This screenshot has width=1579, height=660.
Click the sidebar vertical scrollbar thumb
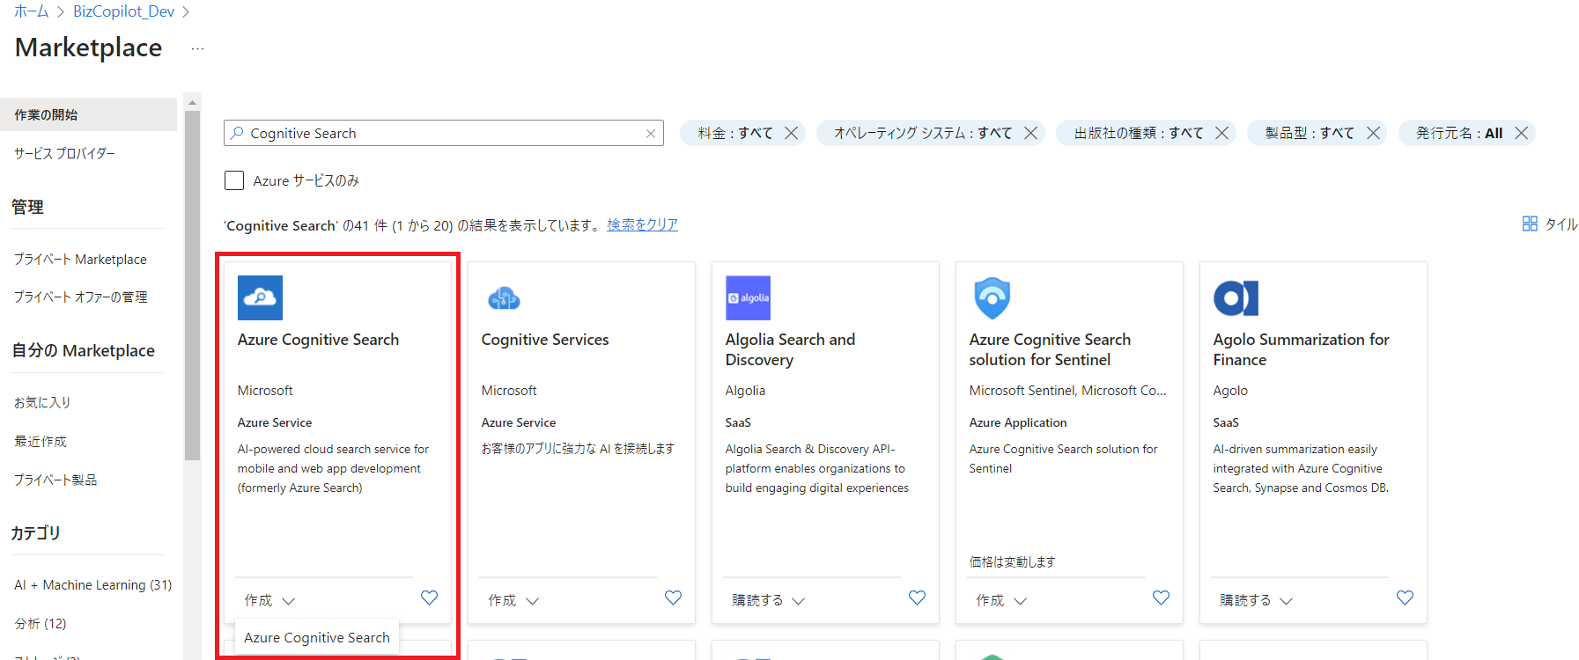pos(192,286)
